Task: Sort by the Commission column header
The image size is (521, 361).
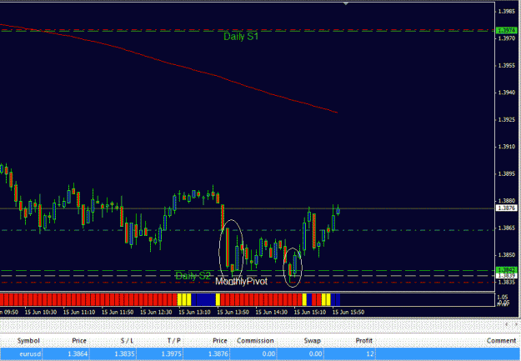Action: click(x=255, y=341)
